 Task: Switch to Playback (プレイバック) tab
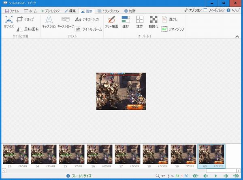tap(51, 11)
